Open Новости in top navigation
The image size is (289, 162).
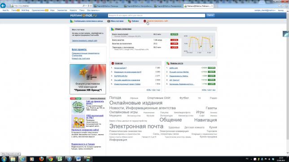click(73, 10)
